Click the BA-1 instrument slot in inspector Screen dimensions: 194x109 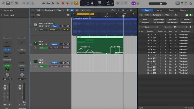point(7,50)
